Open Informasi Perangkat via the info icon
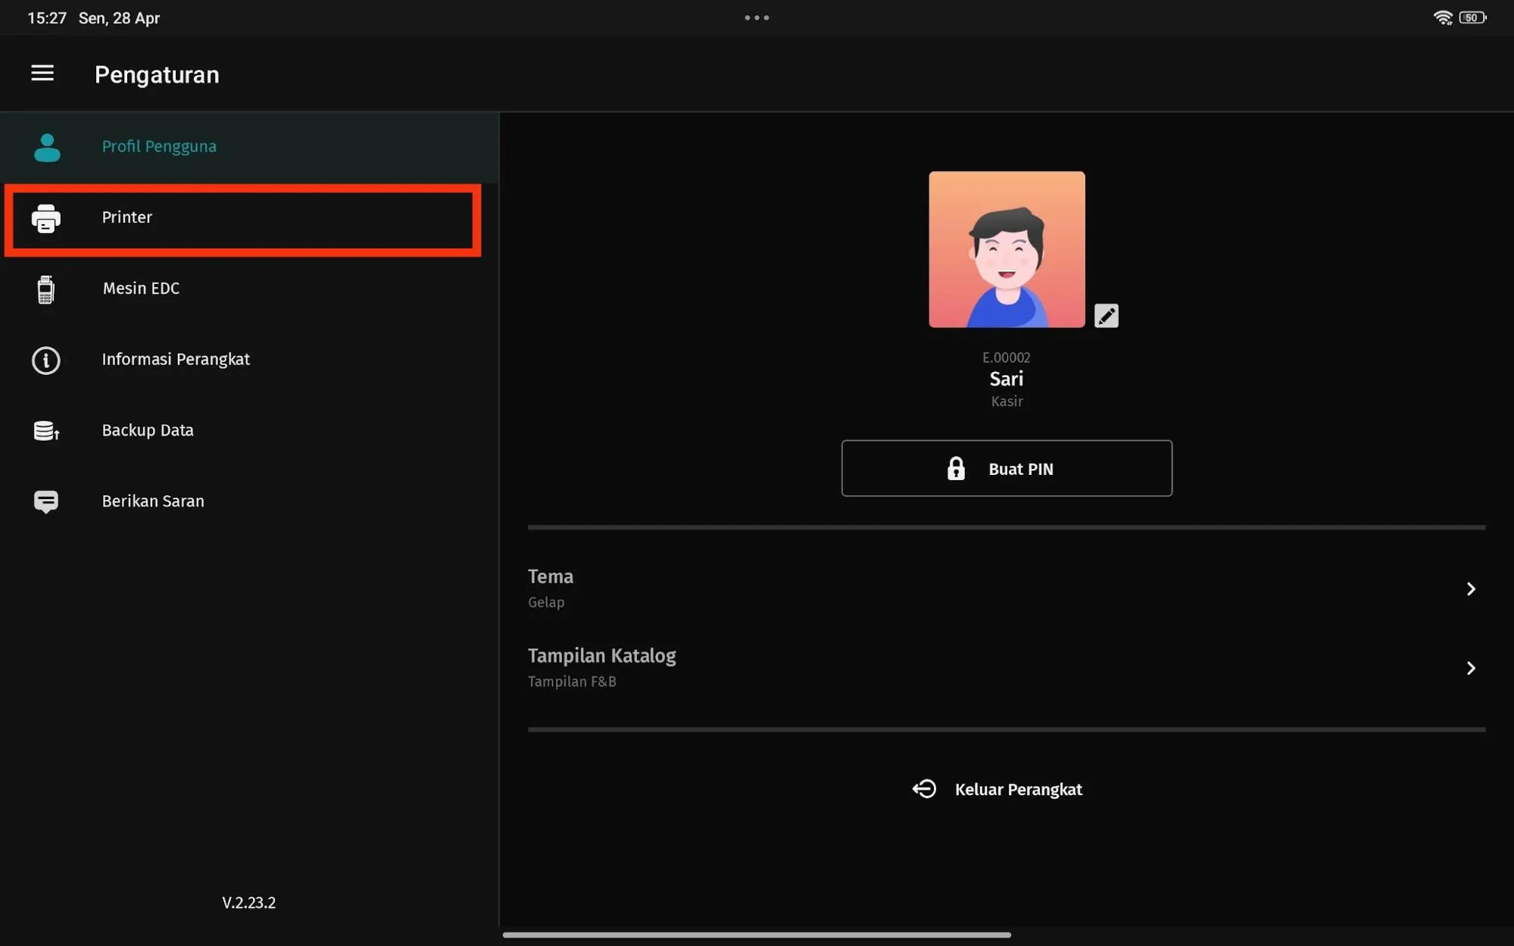Viewport: 1514px width, 946px height. (45, 361)
